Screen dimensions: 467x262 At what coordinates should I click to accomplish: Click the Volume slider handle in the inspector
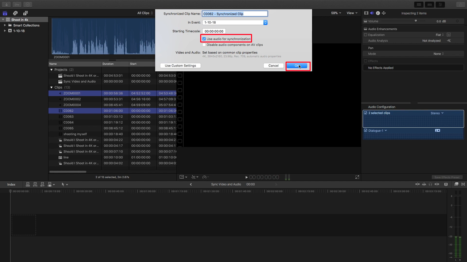coord(416,21)
